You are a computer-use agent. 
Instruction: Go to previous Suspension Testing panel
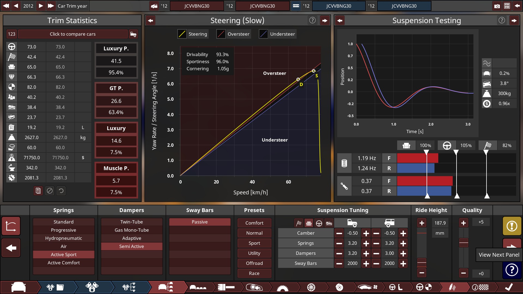click(340, 20)
